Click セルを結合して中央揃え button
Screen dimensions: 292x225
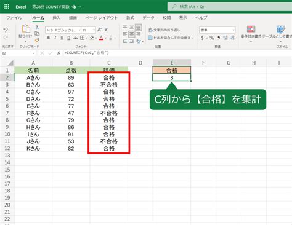click(x=171, y=37)
